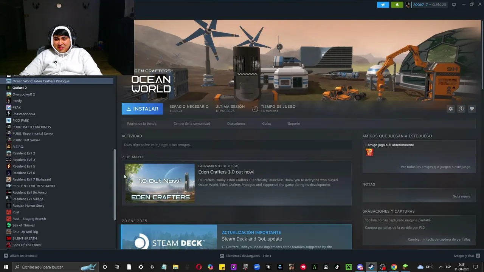This screenshot has width=484, height=272.
Task: Open the Eden Crafters 1.0 out now headline
Action: [x=226, y=172]
